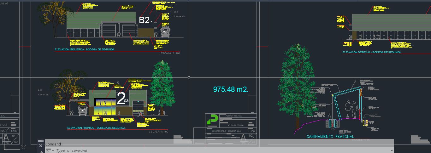The image size is (431, 153).
Task: Click the UCS origin icon
Action: (4, 149)
